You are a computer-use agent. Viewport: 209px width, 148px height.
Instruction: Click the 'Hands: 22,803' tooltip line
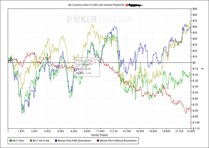point(84,60)
